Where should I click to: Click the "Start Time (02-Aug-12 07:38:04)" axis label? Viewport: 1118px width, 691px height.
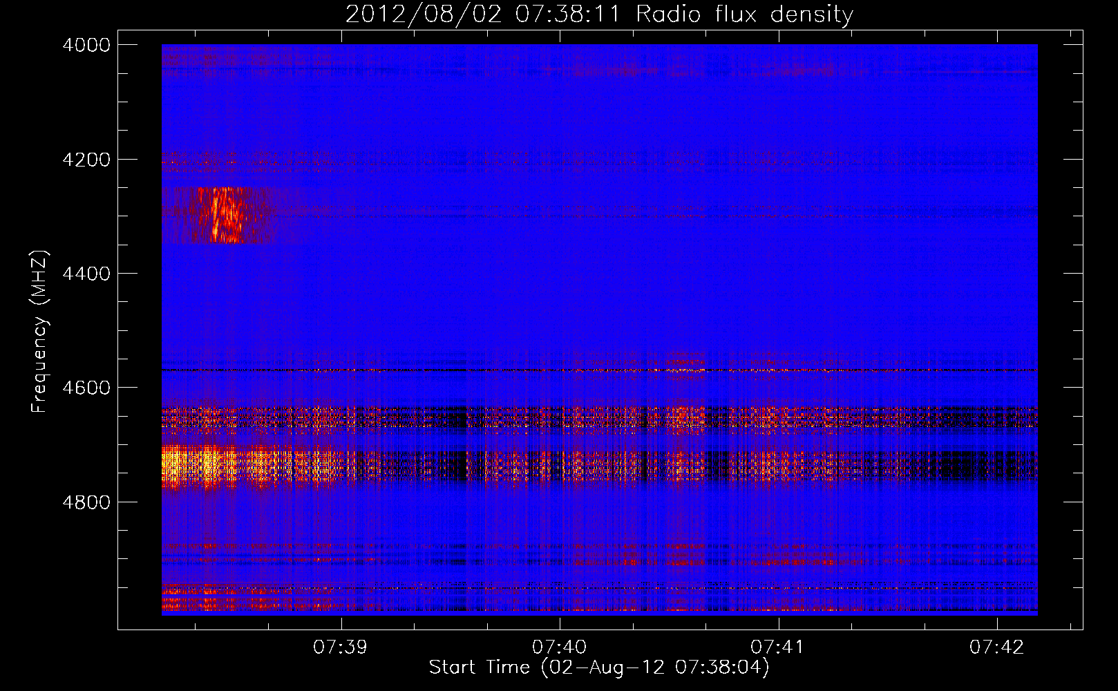[599, 668]
